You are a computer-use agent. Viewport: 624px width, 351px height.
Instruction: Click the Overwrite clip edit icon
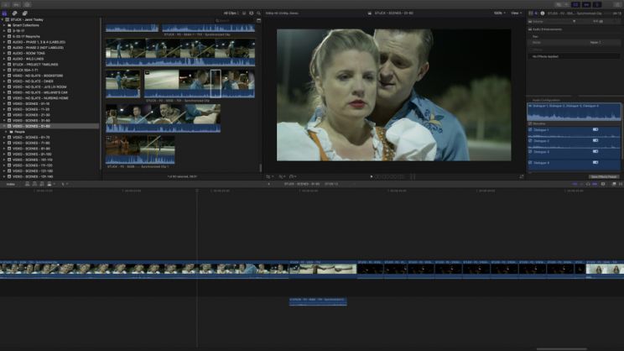click(x=49, y=184)
